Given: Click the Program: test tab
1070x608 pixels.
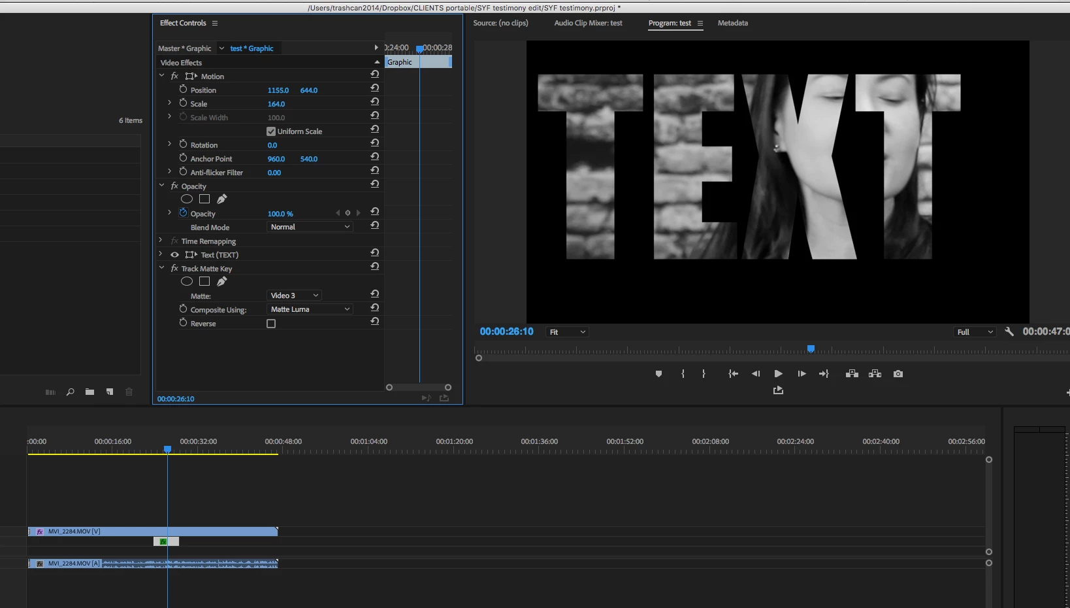Looking at the screenshot, I should [670, 23].
